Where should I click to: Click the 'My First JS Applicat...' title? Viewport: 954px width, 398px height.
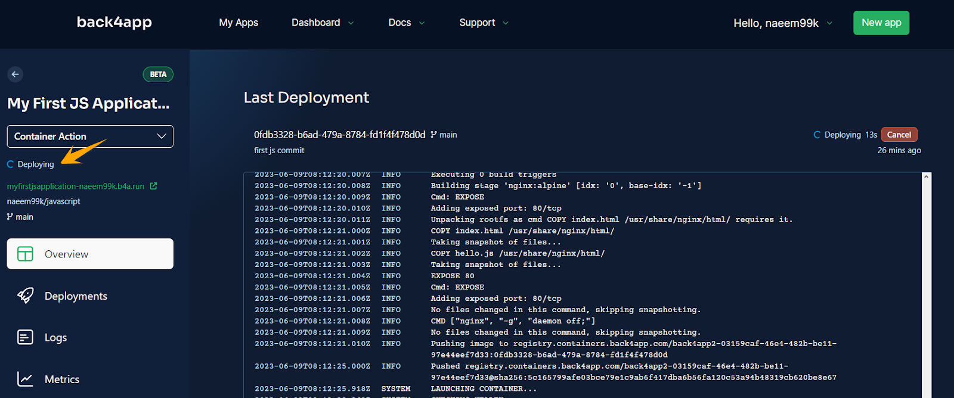tap(88, 103)
